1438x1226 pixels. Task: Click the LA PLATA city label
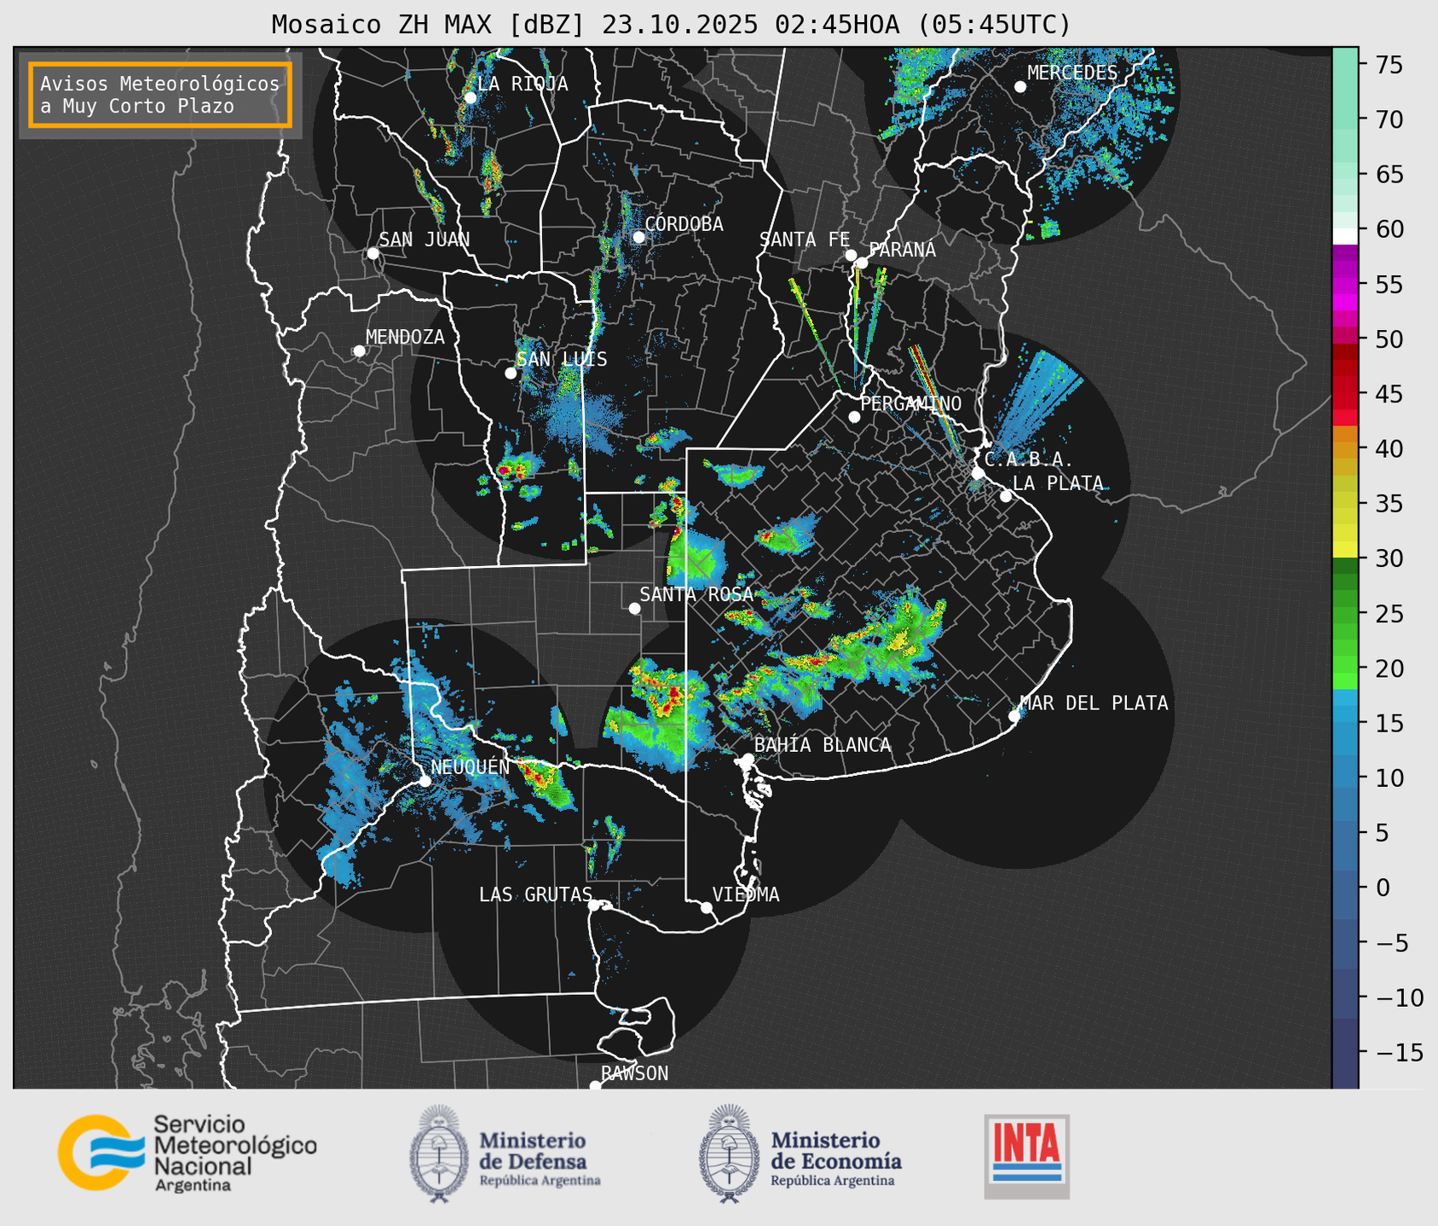(1058, 483)
